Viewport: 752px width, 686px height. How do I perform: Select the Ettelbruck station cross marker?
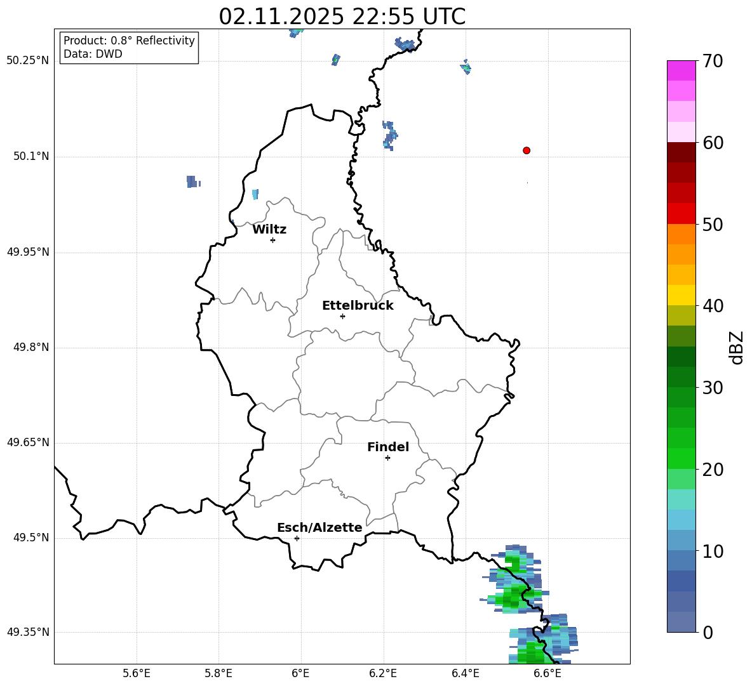tap(342, 316)
